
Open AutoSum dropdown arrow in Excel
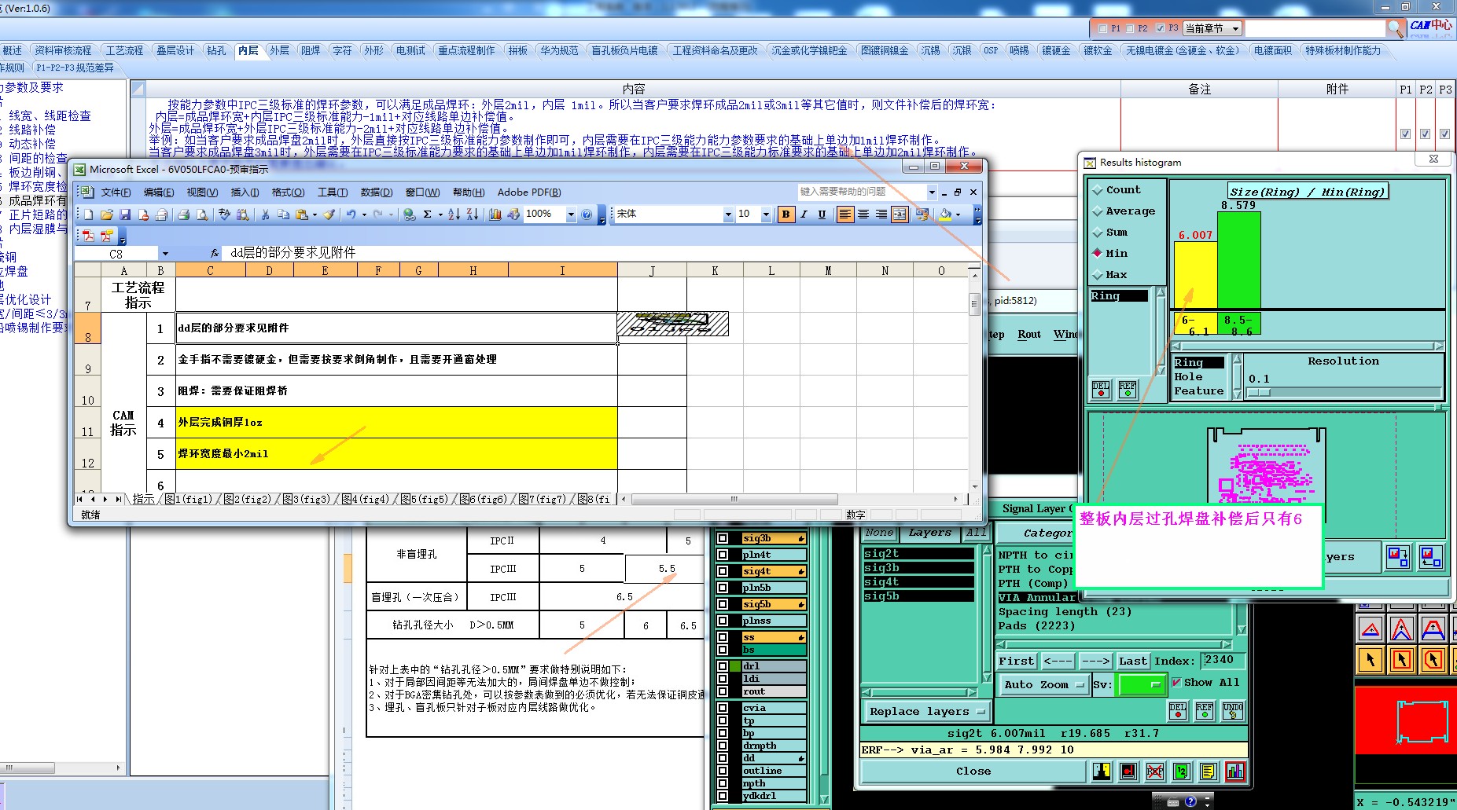click(440, 214)
